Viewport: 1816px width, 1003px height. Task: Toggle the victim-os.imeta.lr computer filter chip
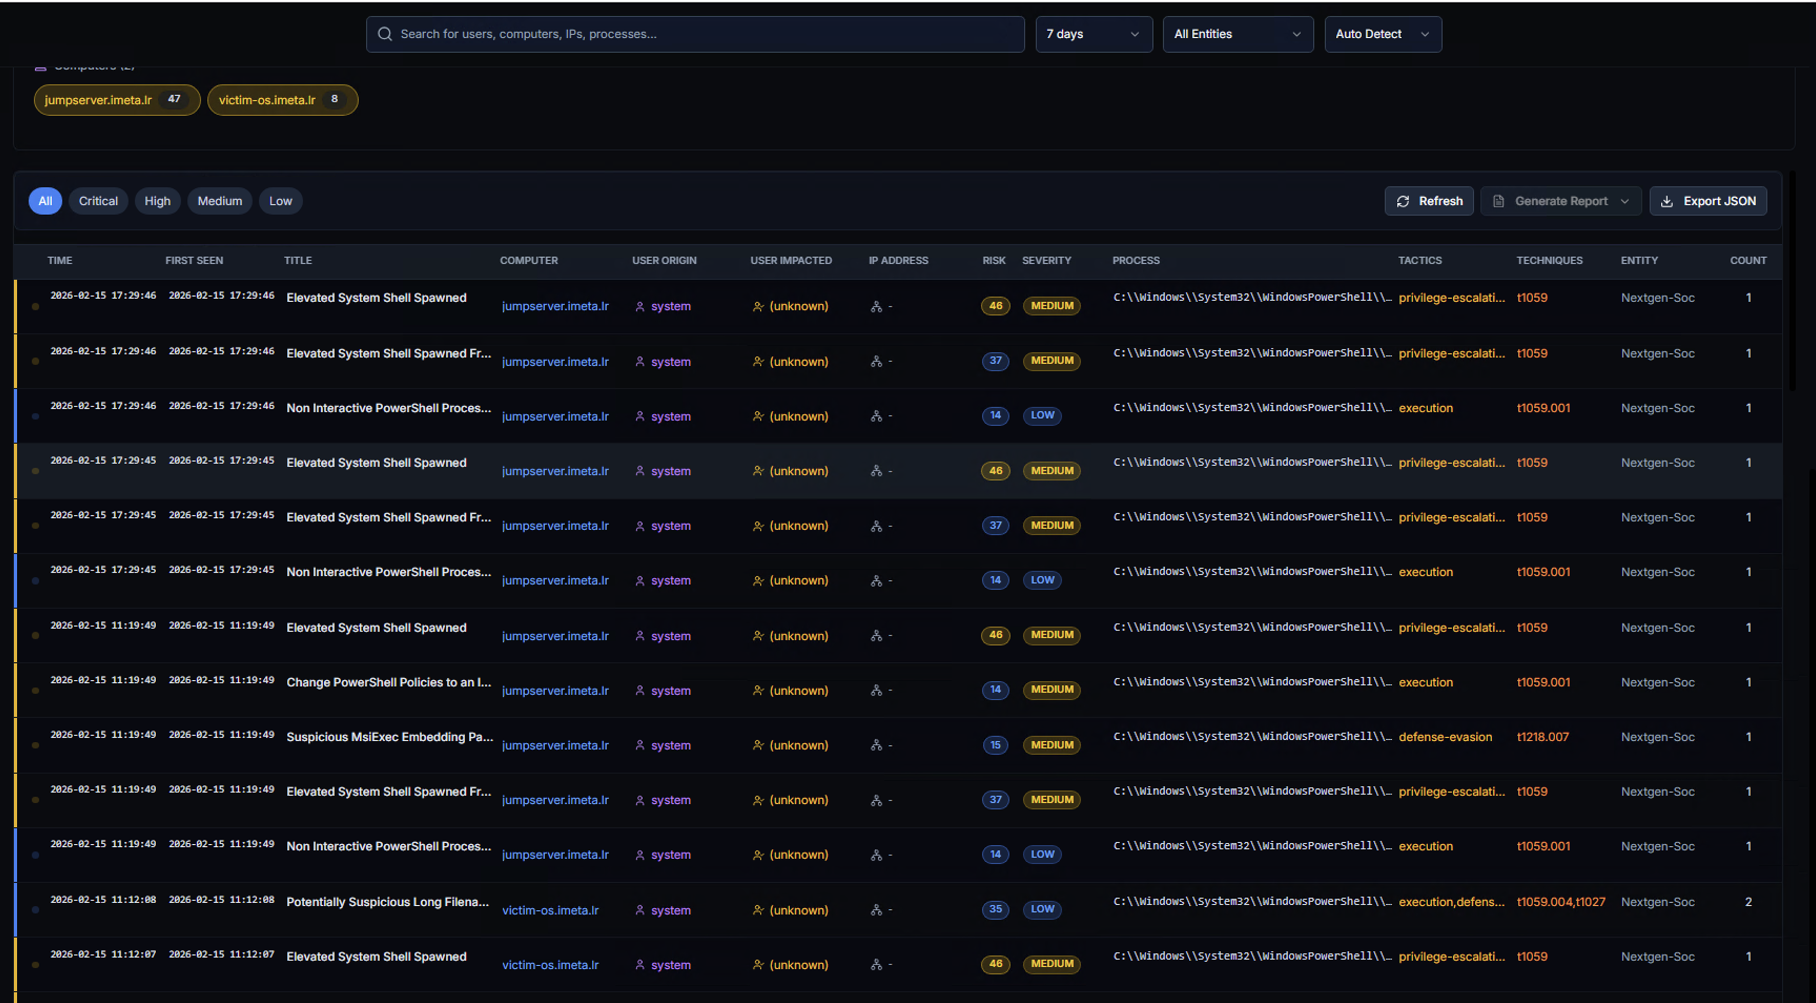coord(282,99)
